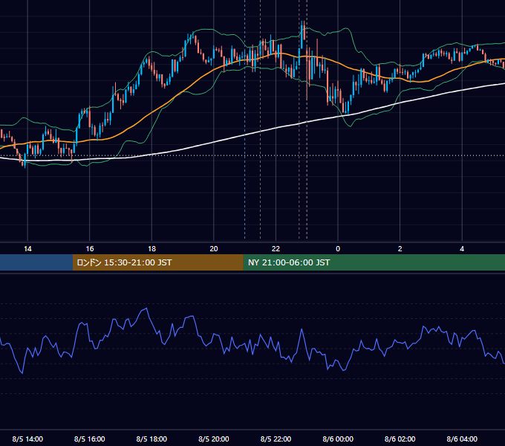Click the blue session bar before ロンドン

(x=36, y=262)
